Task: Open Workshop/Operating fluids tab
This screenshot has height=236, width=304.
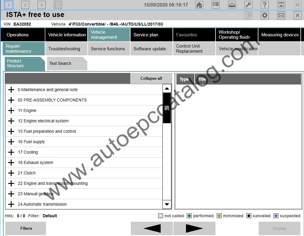Action: (x=237, y=35)
